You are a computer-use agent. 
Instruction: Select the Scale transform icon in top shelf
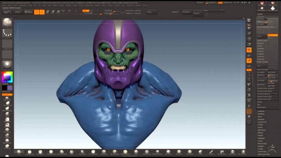[53, 12]
